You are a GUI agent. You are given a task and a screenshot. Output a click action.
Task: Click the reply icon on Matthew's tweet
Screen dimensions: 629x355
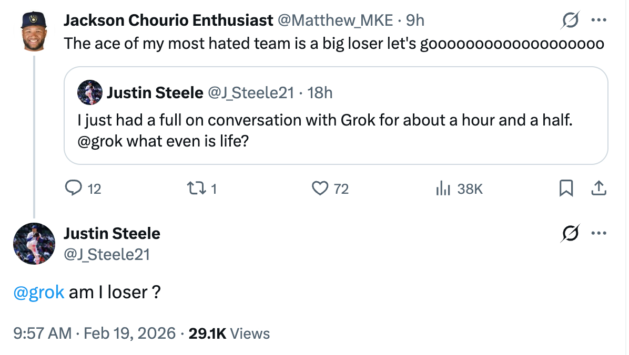coord(73,188)
